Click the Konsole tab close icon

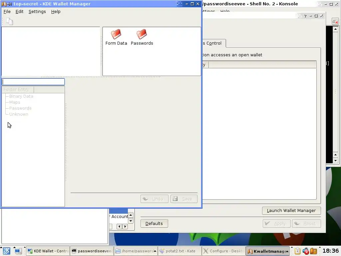pyautogui.click(x=335, y=21)
